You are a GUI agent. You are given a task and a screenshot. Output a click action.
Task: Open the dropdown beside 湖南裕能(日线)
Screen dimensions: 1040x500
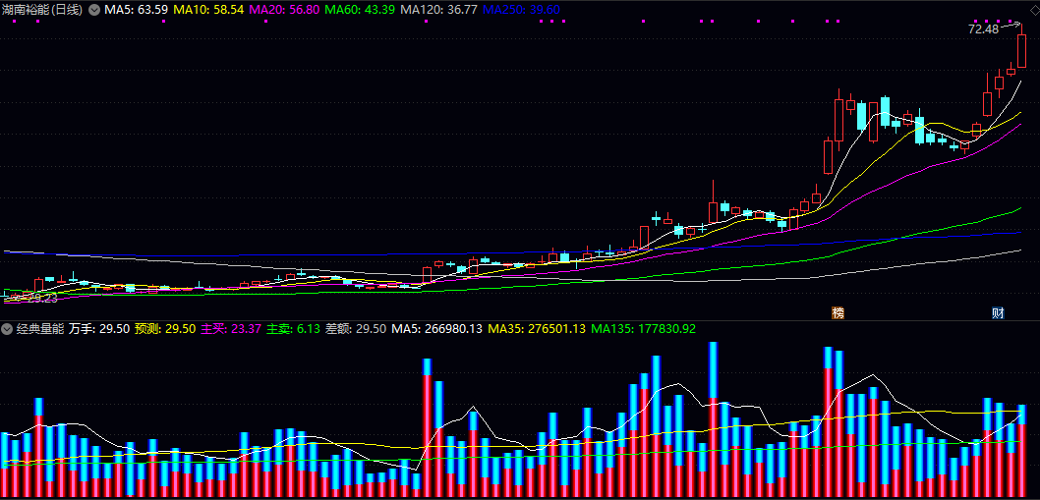[94, 10]
